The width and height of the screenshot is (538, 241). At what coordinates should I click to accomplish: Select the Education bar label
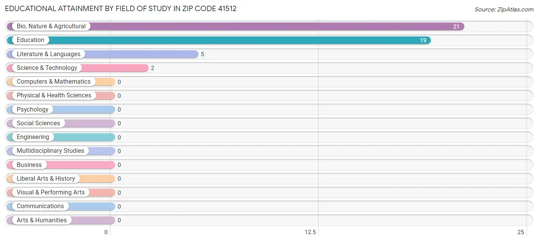click(31, 40)
